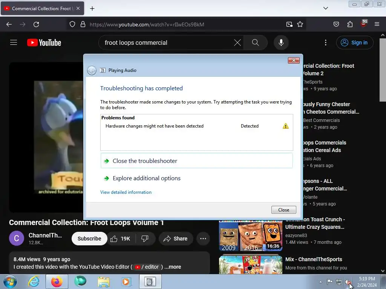386x289 pixels.
Task: Activate voice search microphone
Action: pos(281,43)
